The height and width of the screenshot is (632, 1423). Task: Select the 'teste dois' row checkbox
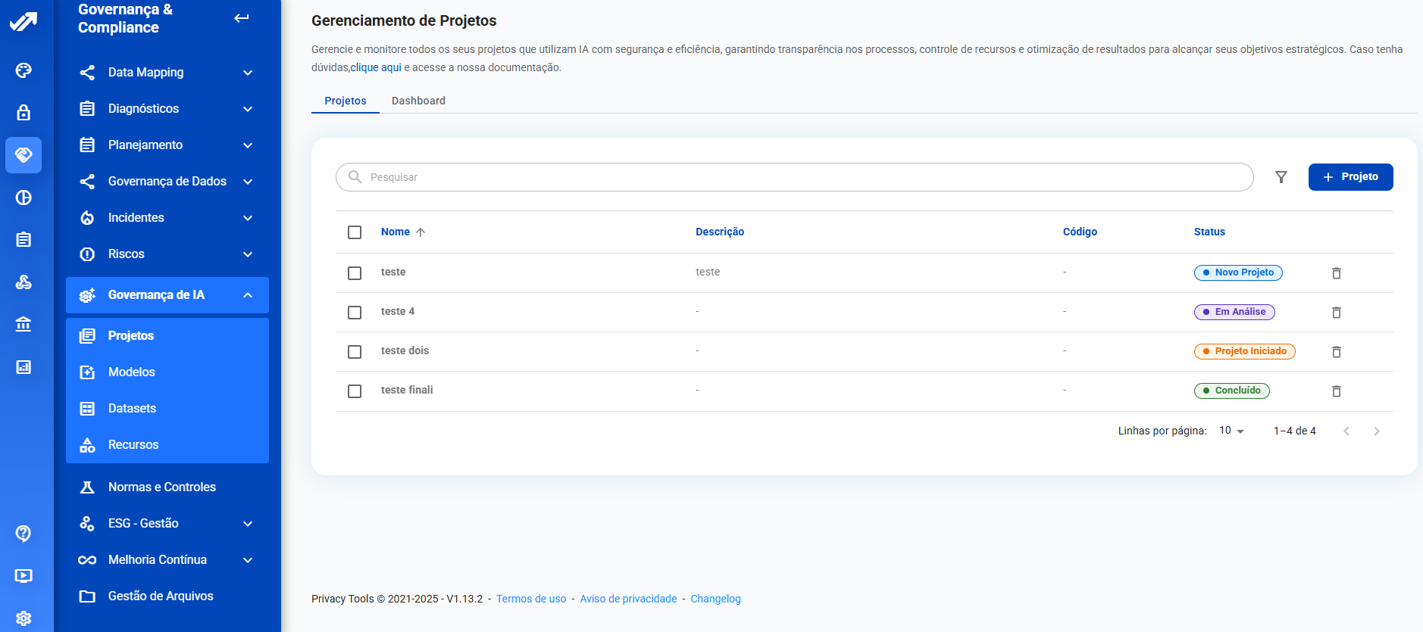(355, 352)
